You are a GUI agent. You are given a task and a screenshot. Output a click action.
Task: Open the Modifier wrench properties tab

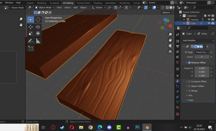tap(177, 81)
